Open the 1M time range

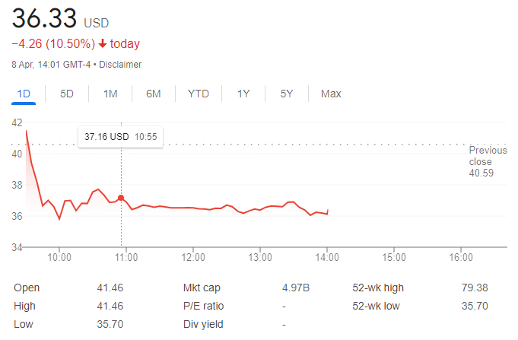pos(110,94)
